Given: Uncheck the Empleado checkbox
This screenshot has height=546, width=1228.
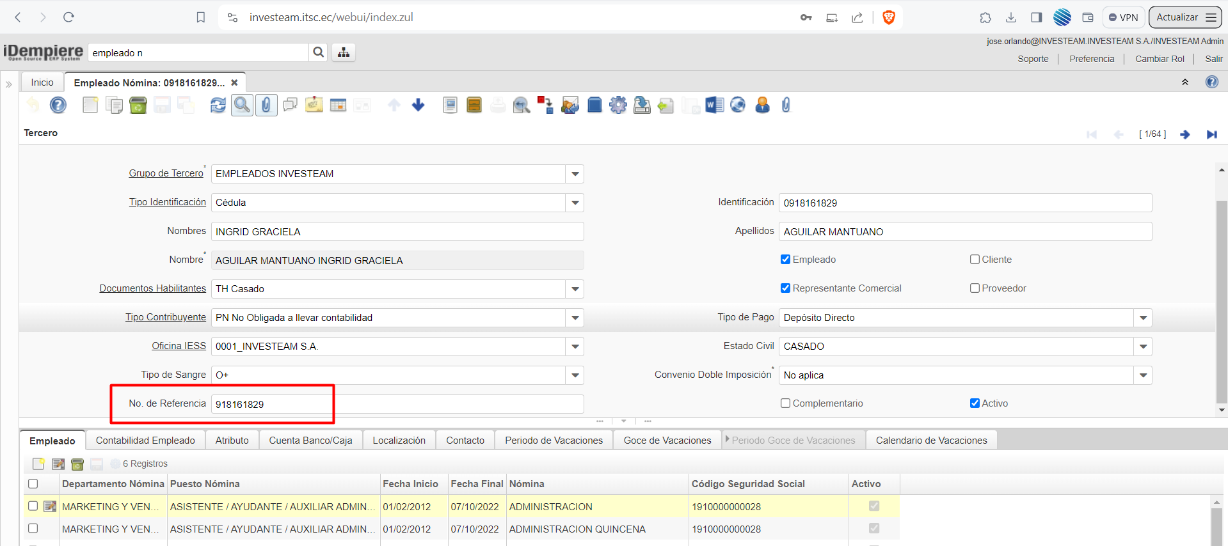Looking at the screenshot, I should point(785,260).
